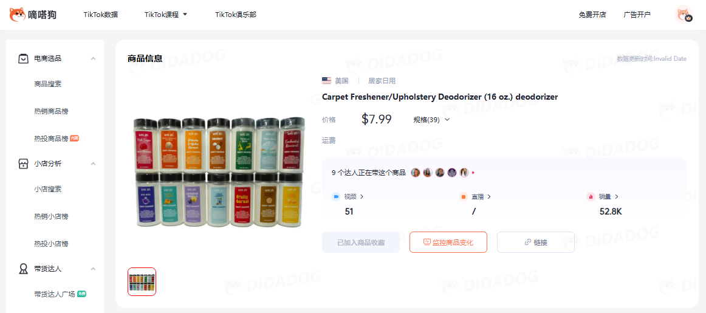Click the pink 销量 chart icon

click(591, 197)
